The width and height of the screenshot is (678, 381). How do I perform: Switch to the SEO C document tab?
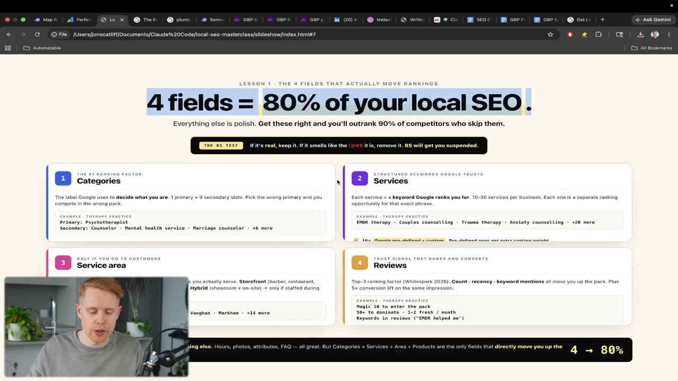[x=479, y=20]
